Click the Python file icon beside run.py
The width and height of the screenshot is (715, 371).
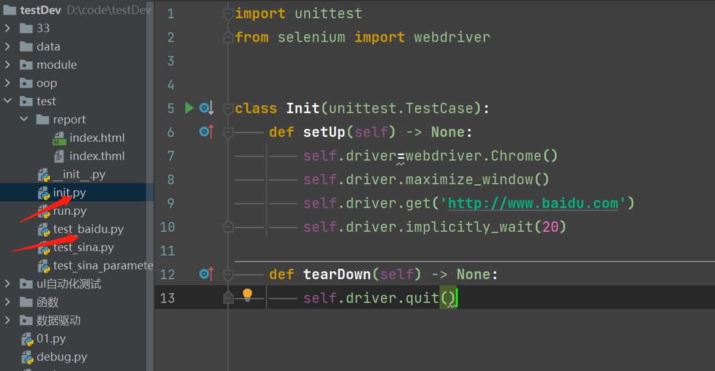click(x=43, y=212)
